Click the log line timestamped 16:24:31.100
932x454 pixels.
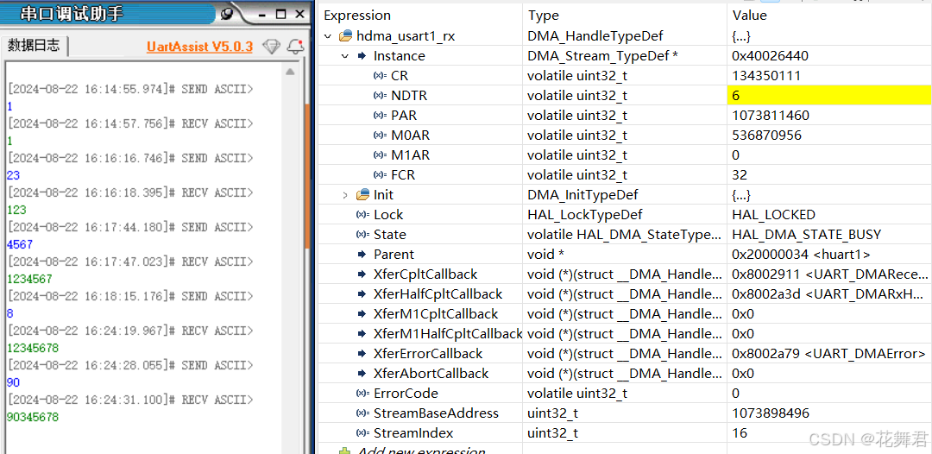(x=130, y=400)
